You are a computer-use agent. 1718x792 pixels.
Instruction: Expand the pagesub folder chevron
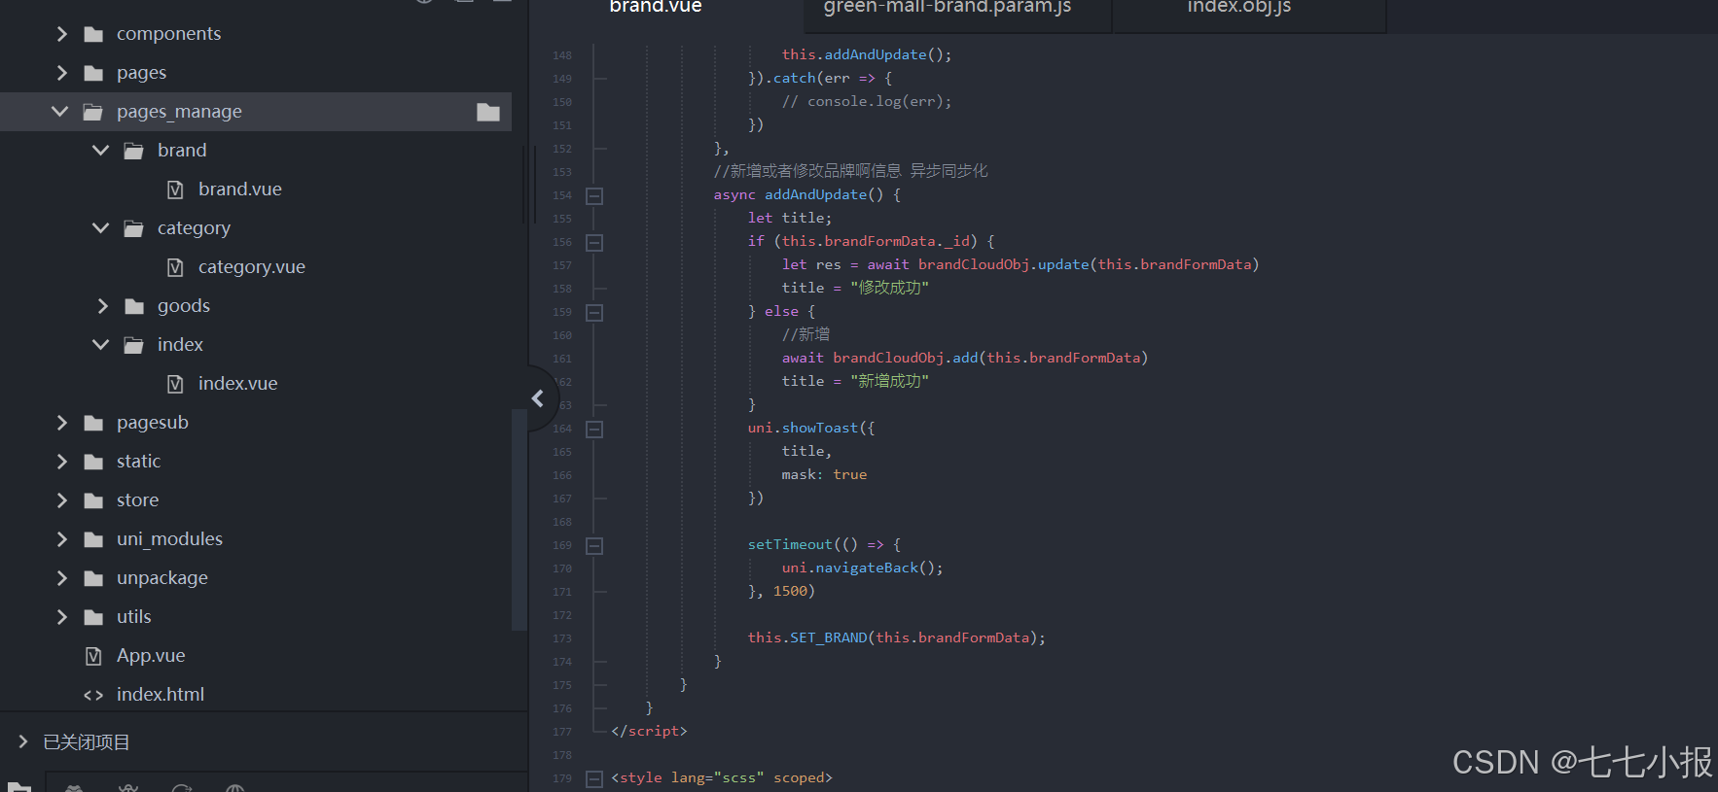pos(62,423)
